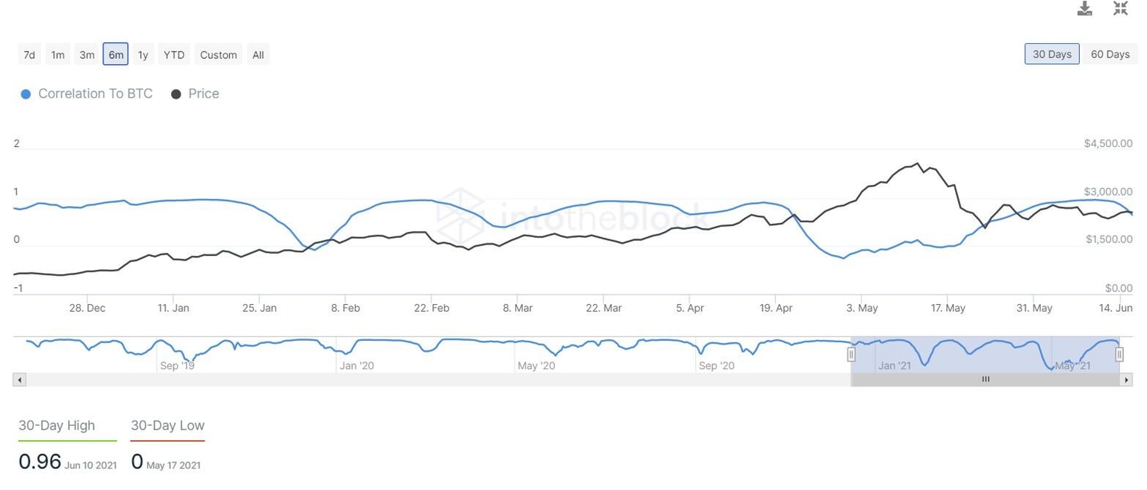Click the right arrow on the horizontal scrollbar
Screen dimensions: 1147x490
tap(1127, 379)
